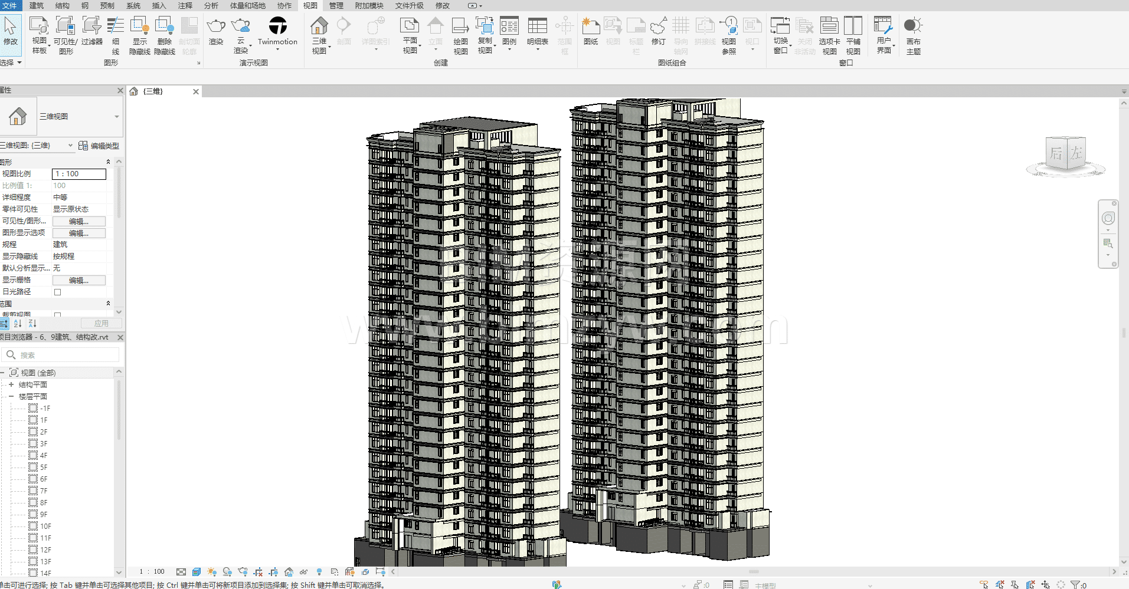Image resolution: width=1129 pixels, height=589 pixels.
Task: Open the 管理 (Manage) ribbon tab
Action: (336, 5)
